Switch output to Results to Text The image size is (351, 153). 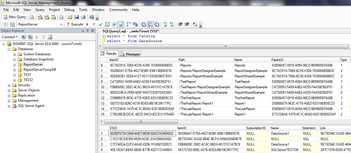pyautogui.click(x=143, y=24)
